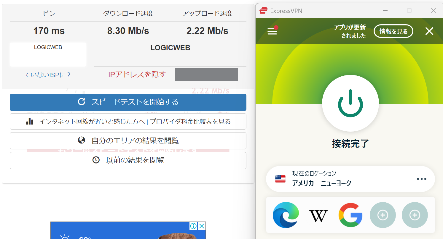This screenshot has height=239, width=443.
Task: Toggle the VPN power button off
Action: 350,104
